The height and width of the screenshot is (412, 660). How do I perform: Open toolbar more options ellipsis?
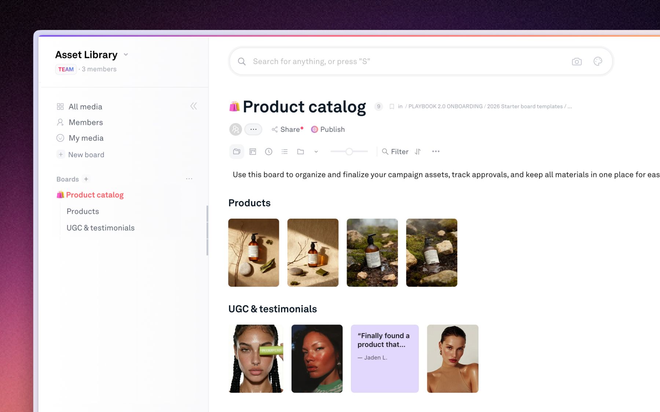[436, 152]
